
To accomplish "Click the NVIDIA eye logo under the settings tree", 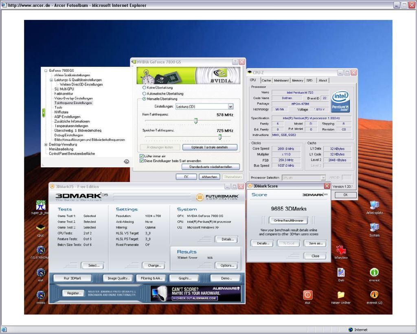I will [x=127, y=161].
